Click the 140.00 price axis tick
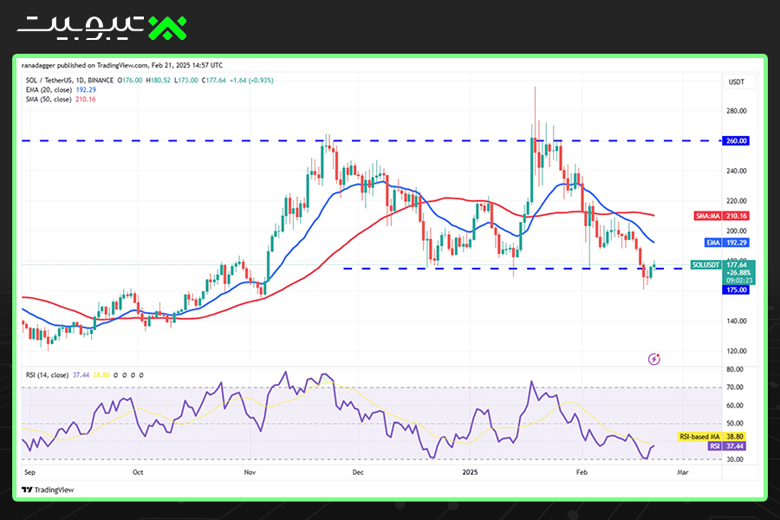 pos(736,321)
